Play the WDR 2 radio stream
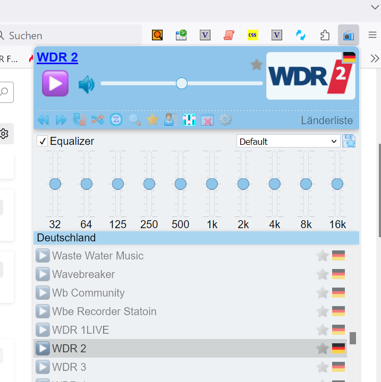The image size is (381, 382). point(55,83)
